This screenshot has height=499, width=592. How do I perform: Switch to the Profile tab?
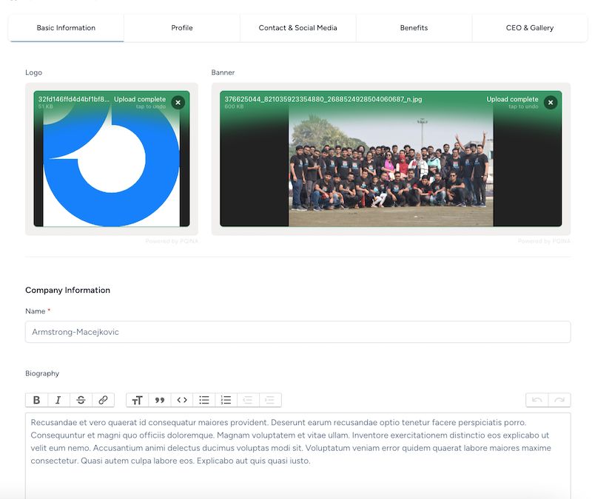click(182, 28)
